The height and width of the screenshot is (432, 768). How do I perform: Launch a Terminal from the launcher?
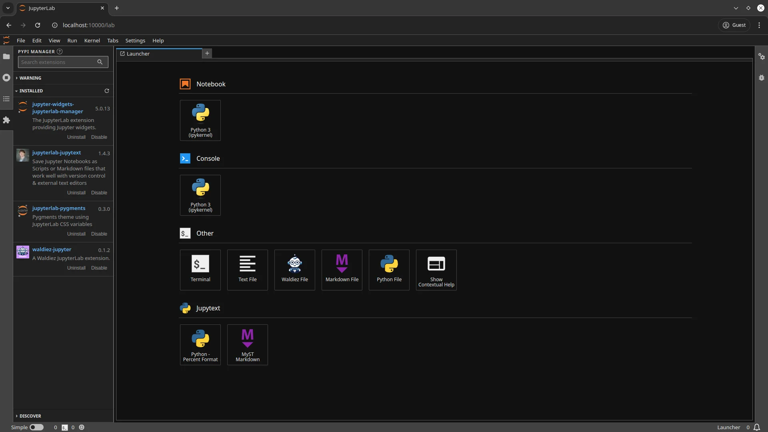click(200, 270)
